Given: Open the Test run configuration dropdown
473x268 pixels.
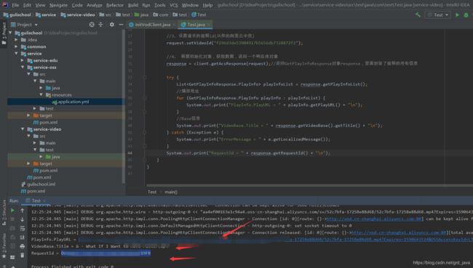Looking at the screenshot, I should (x=438, y=15).
